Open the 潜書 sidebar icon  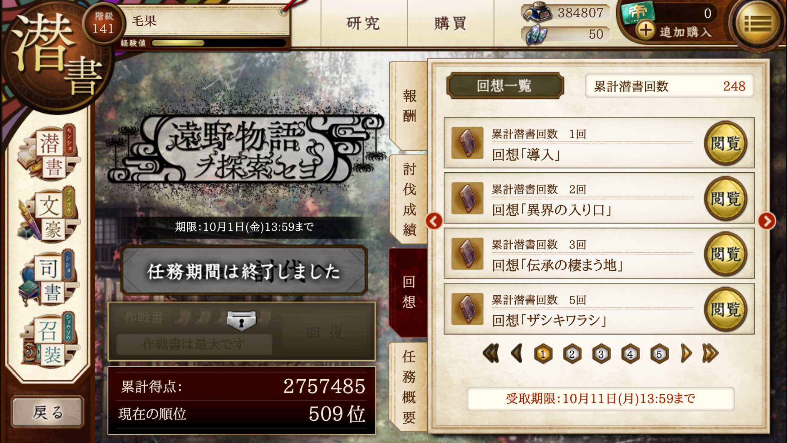tap(49, 154)
